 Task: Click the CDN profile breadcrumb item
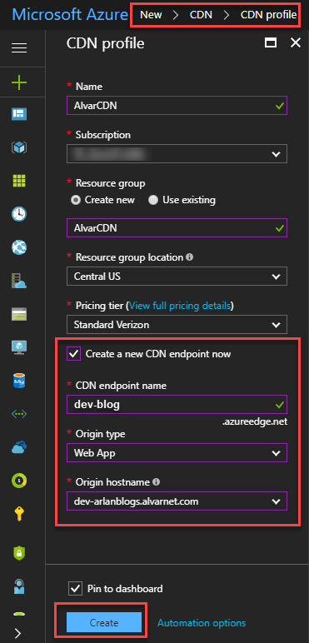(269, 15)
